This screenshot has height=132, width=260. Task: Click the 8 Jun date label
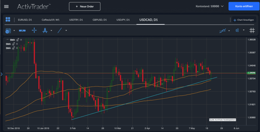[x=236, y=128]
